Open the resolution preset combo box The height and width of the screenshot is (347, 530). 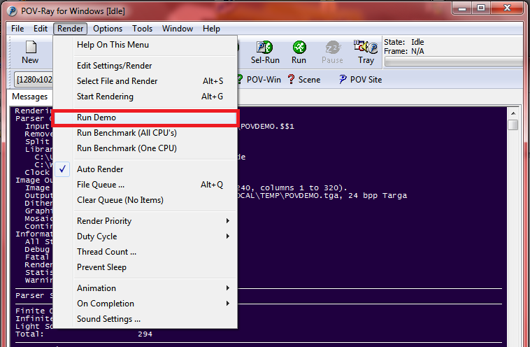(x=34, y=80)
